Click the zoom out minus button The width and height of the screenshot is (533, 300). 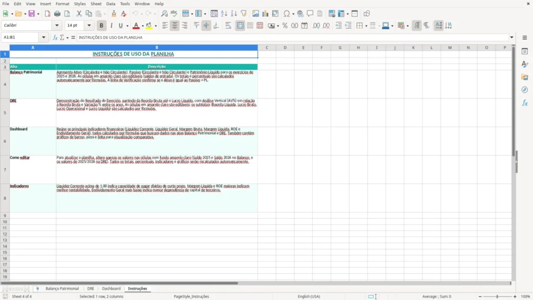(x=480, y=296)
